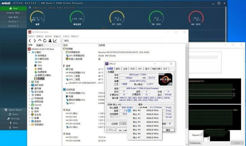Go forward with AIDA64 toolbar right arrow

tap(35, 41)
